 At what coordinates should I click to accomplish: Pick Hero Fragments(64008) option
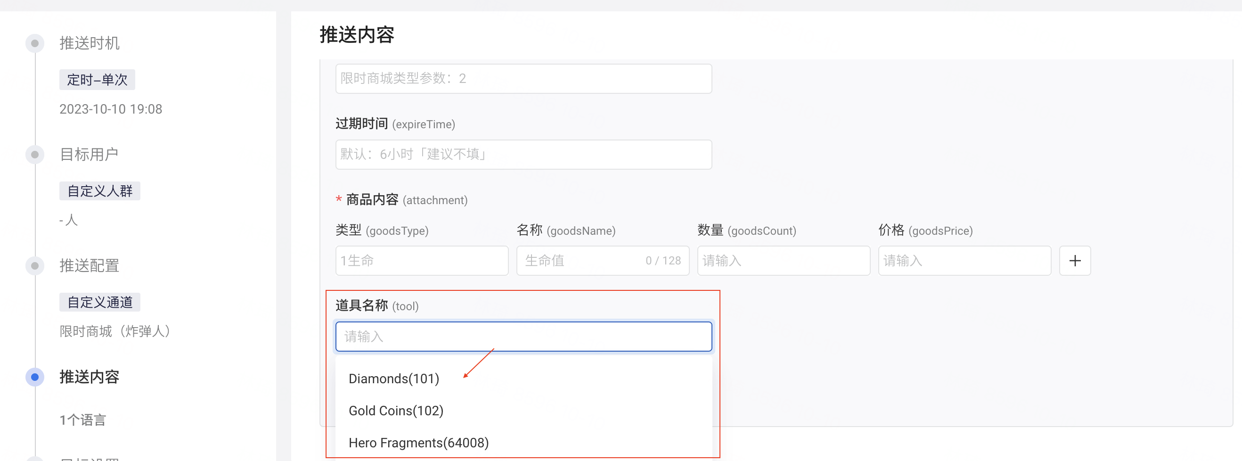coord(418,443)
